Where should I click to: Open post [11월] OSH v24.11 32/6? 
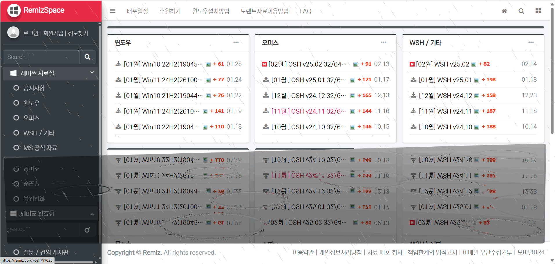pos(308,111)
